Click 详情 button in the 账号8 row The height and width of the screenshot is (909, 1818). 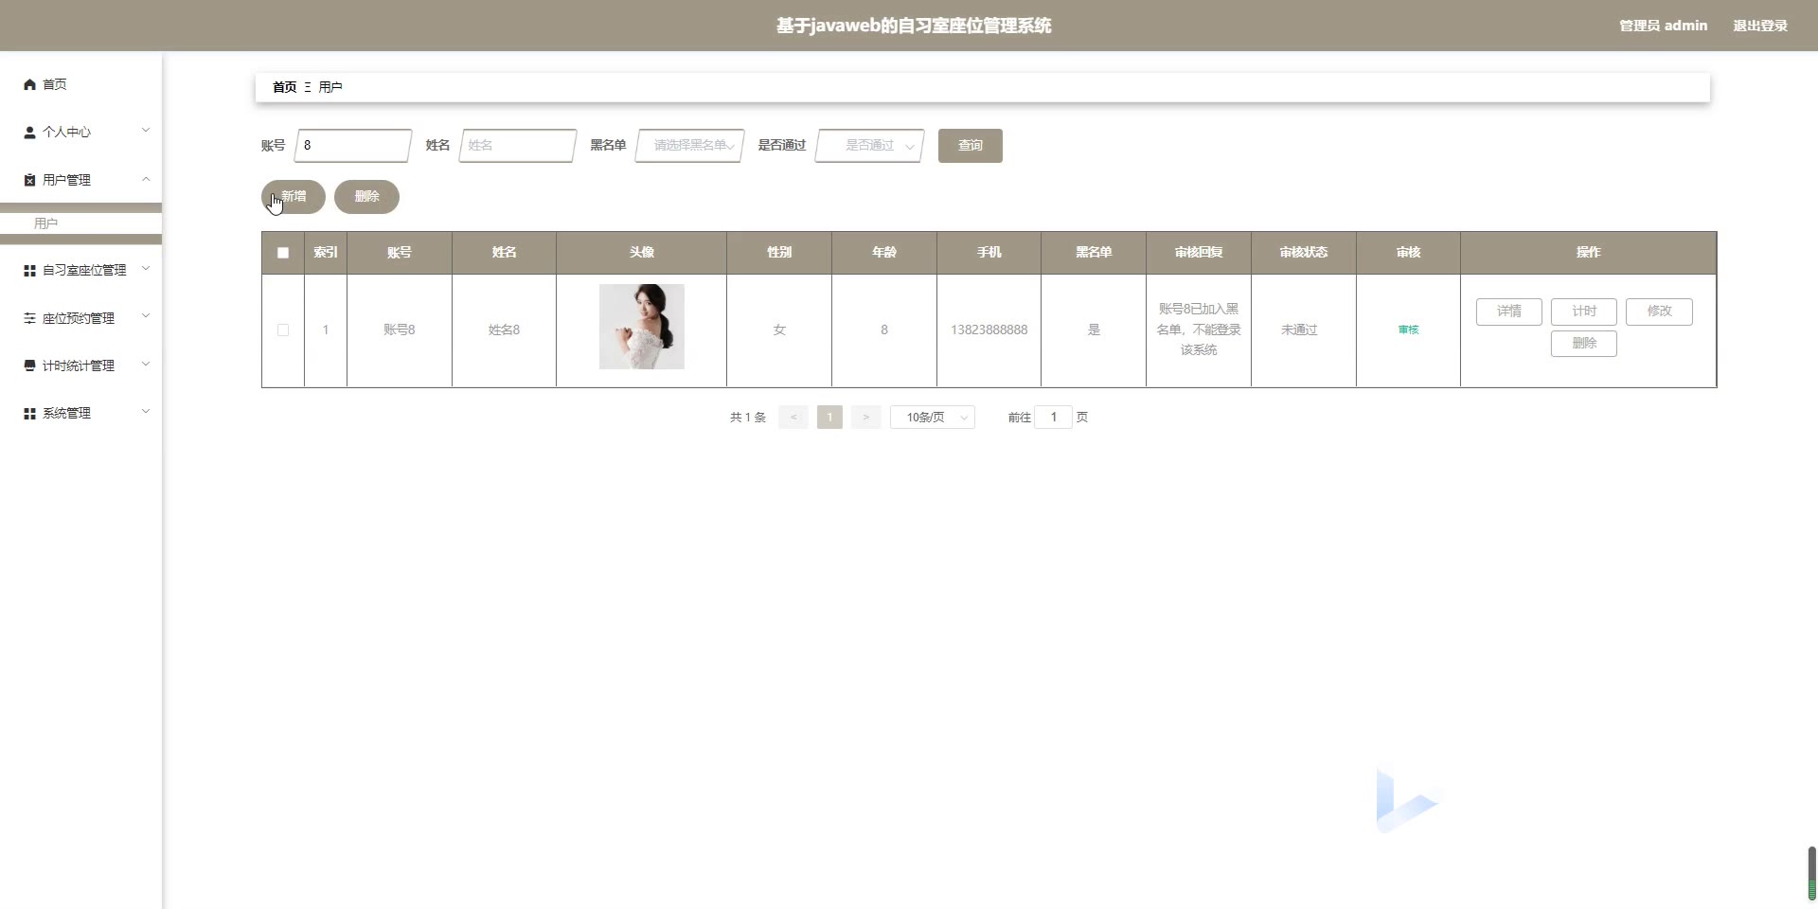pyautogui.click(x=1509, y=312)
